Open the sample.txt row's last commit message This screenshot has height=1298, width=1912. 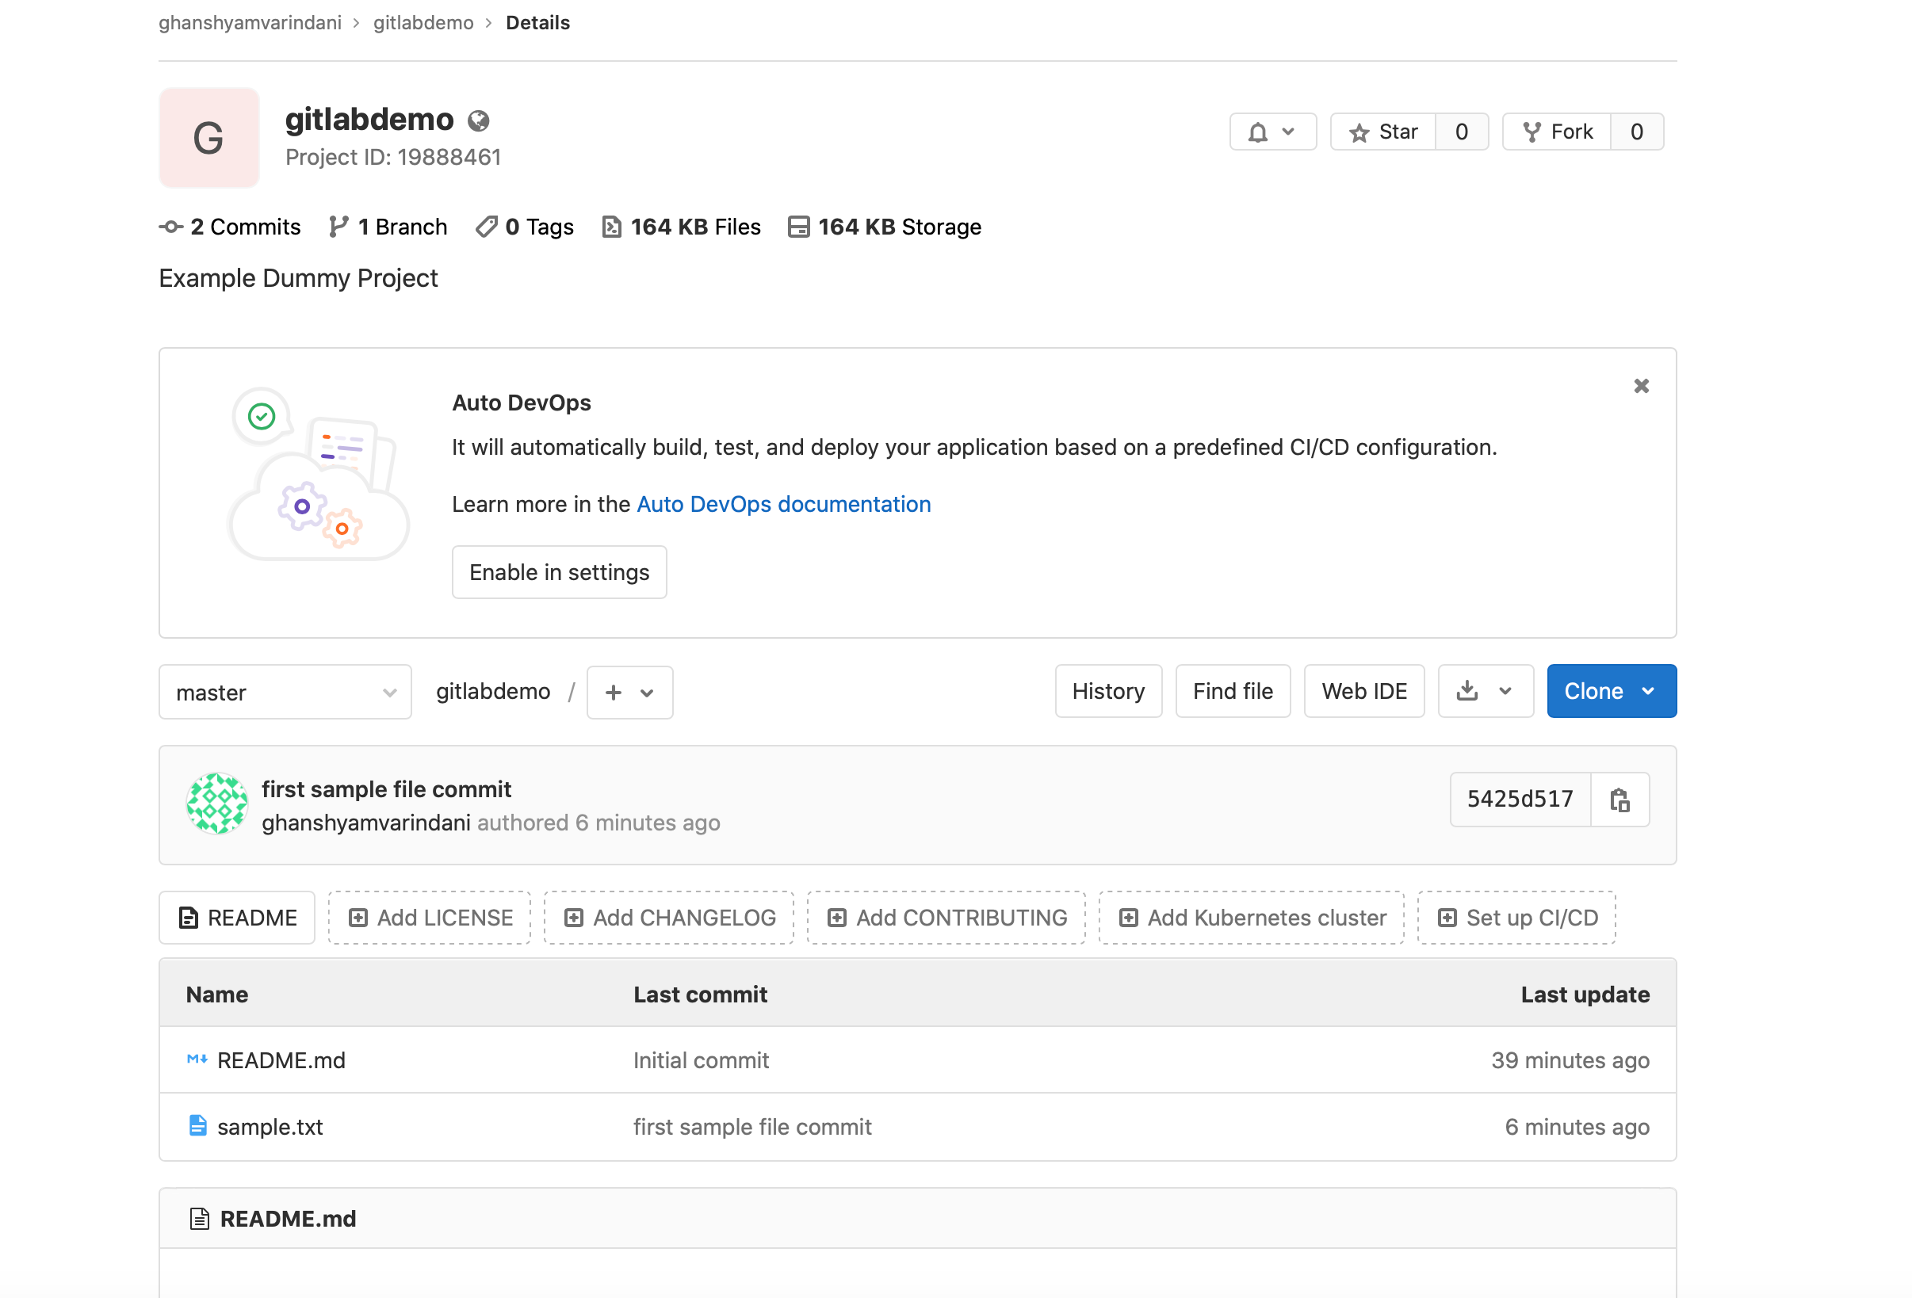pyautogui.click(x=752, y=1126)
